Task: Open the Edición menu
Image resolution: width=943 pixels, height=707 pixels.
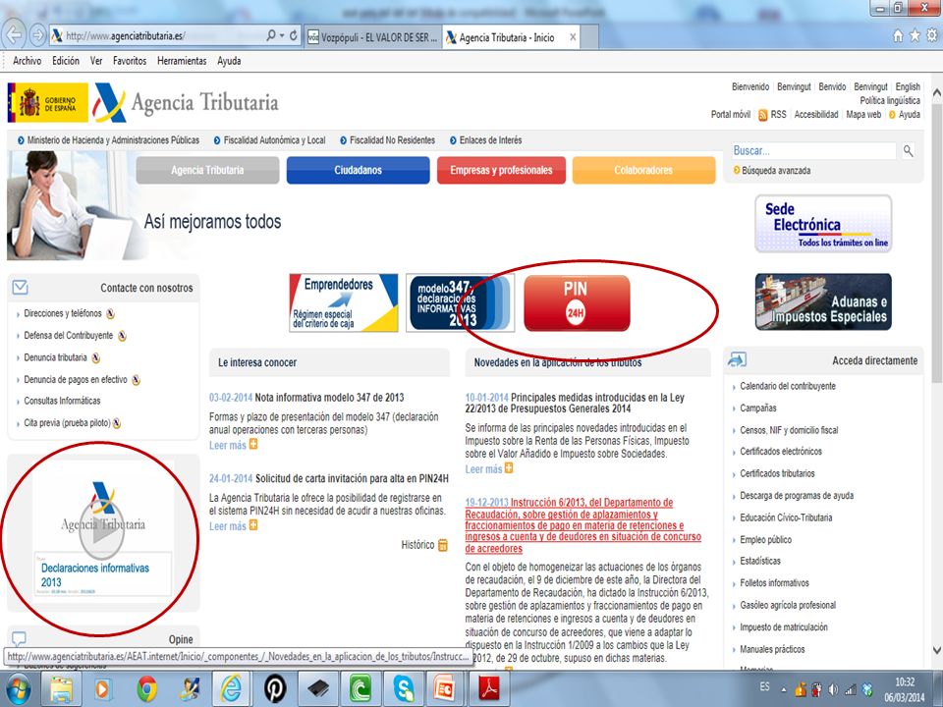Action: 66,61
